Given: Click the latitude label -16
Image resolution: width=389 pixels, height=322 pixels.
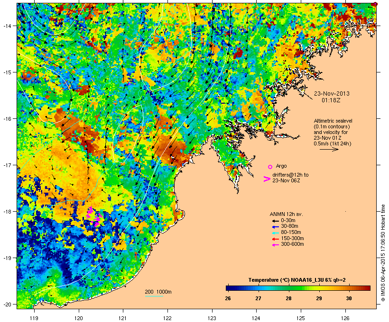Looking at the screenshot, I should 7,119.
